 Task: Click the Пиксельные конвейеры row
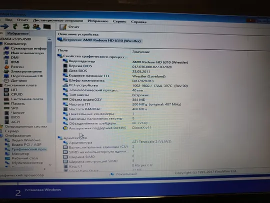click(x=98, y=114)
